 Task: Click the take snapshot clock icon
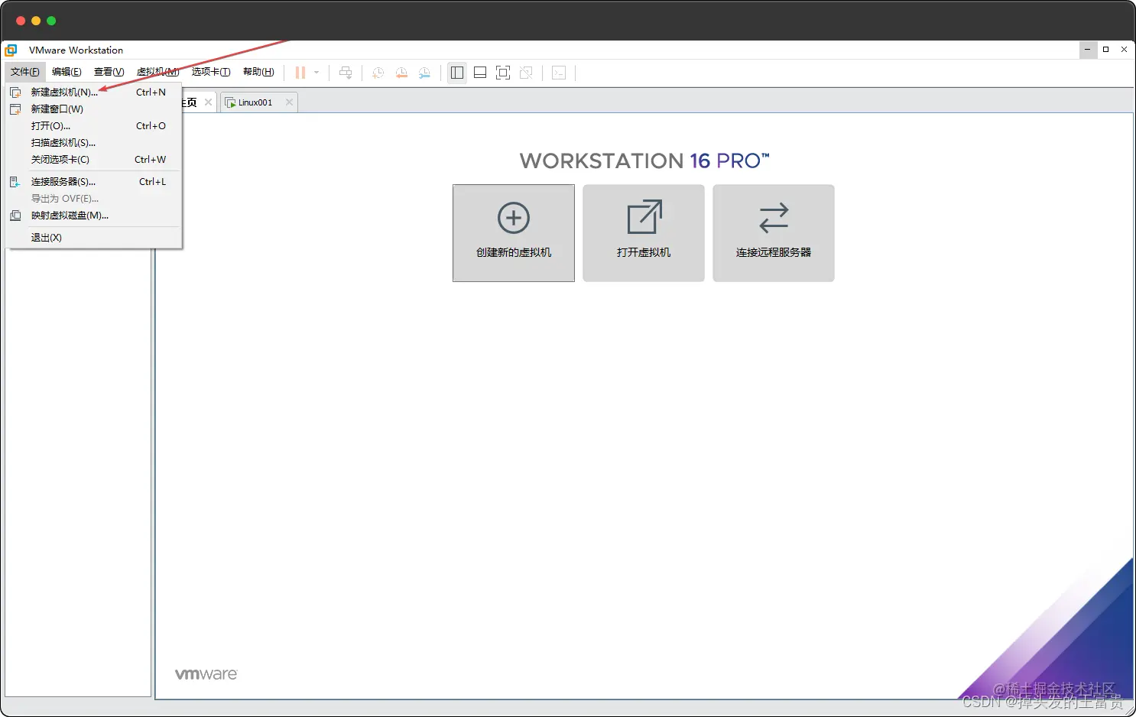click(x=378, y=73)
